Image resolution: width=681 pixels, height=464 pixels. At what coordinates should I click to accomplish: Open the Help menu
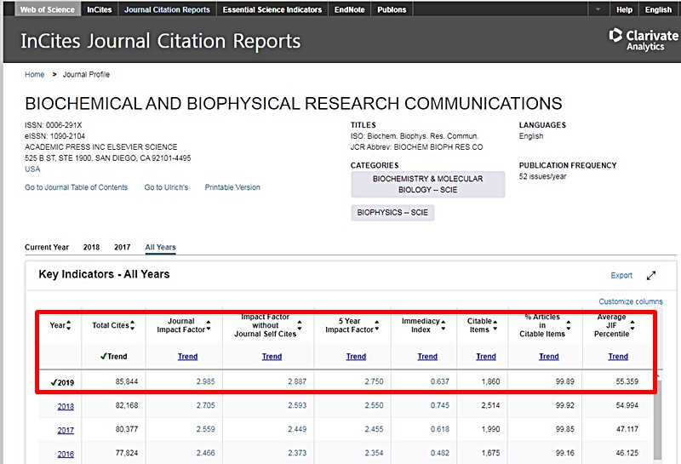click(624, 9)
